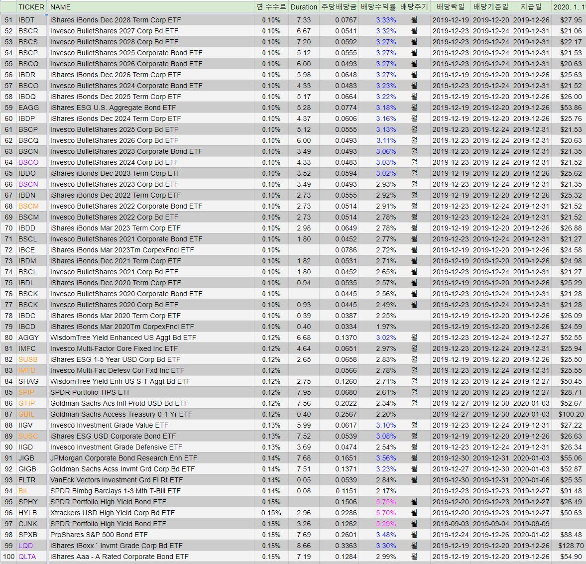This screenshot has height=564, width=586.
Task: Select the 5.29% dividend yield cell
Action: click(378, 524)
